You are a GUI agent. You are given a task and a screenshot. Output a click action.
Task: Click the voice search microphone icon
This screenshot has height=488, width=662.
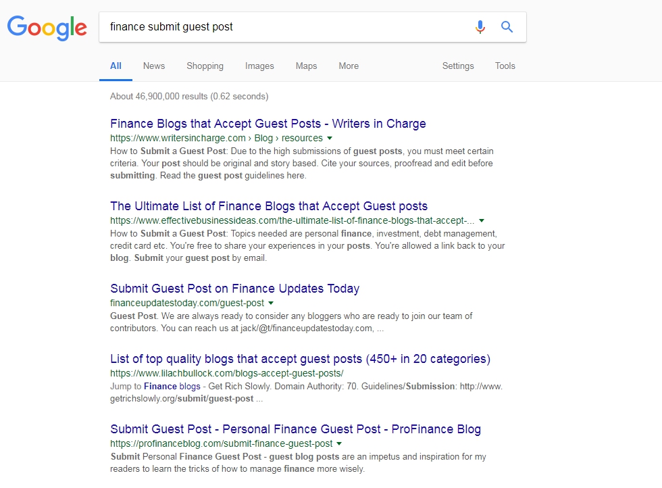click(480, 26)
